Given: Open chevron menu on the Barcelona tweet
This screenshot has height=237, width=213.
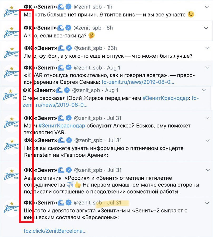Looking at the screenshot, I should tap(207, 203).
